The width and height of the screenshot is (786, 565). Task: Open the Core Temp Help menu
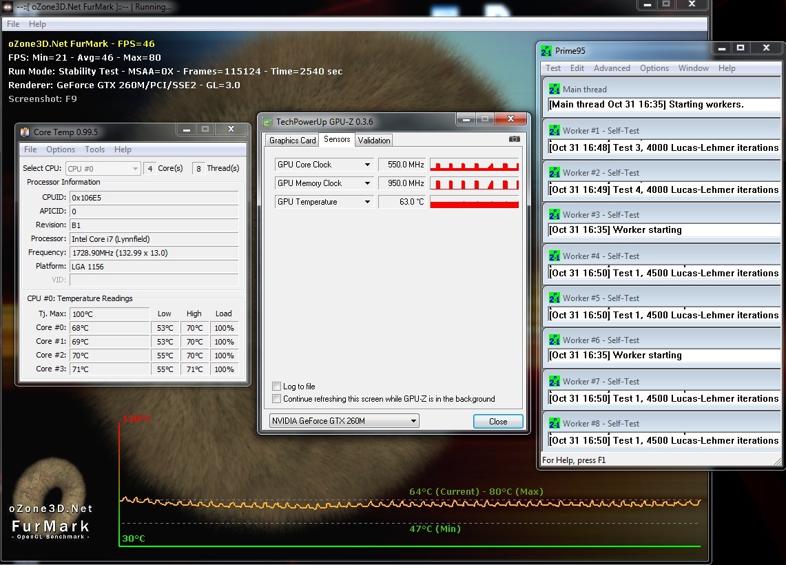[123, 150]
